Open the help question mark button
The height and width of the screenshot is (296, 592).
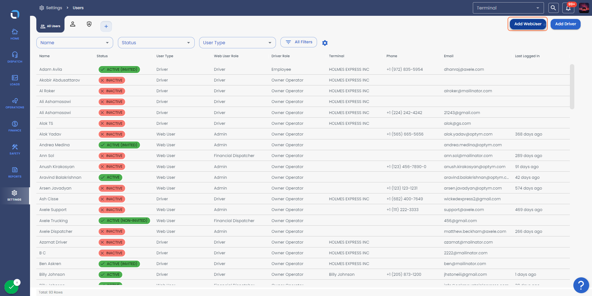(581, 285)
